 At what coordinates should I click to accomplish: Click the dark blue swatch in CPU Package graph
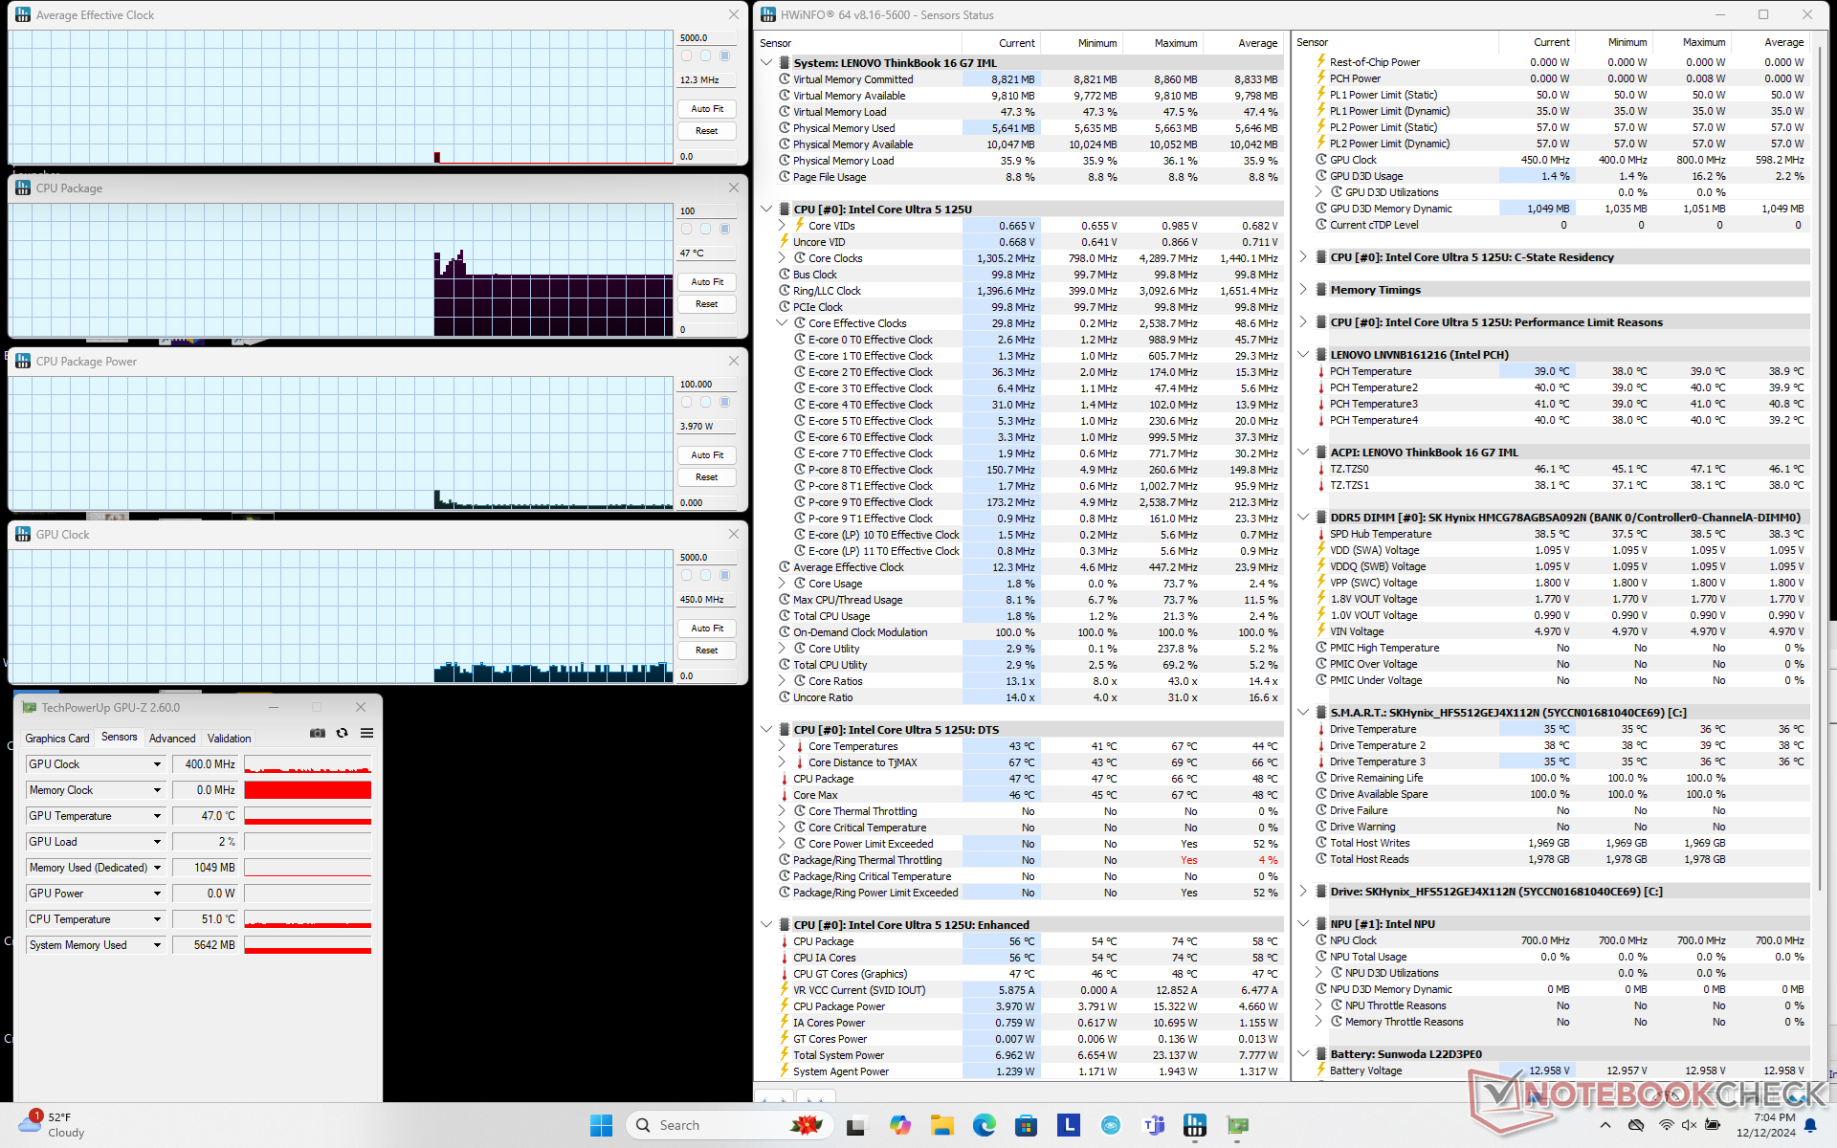[724, 229]
